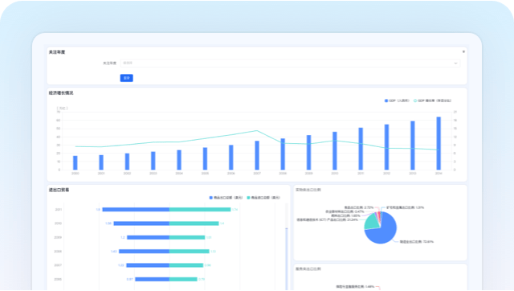
Task: Click the growth rate line peak at 2007
Action: click(x=257, y=130)
